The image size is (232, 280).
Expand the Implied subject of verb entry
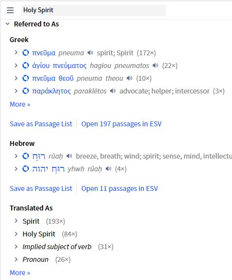pos(16,247)
